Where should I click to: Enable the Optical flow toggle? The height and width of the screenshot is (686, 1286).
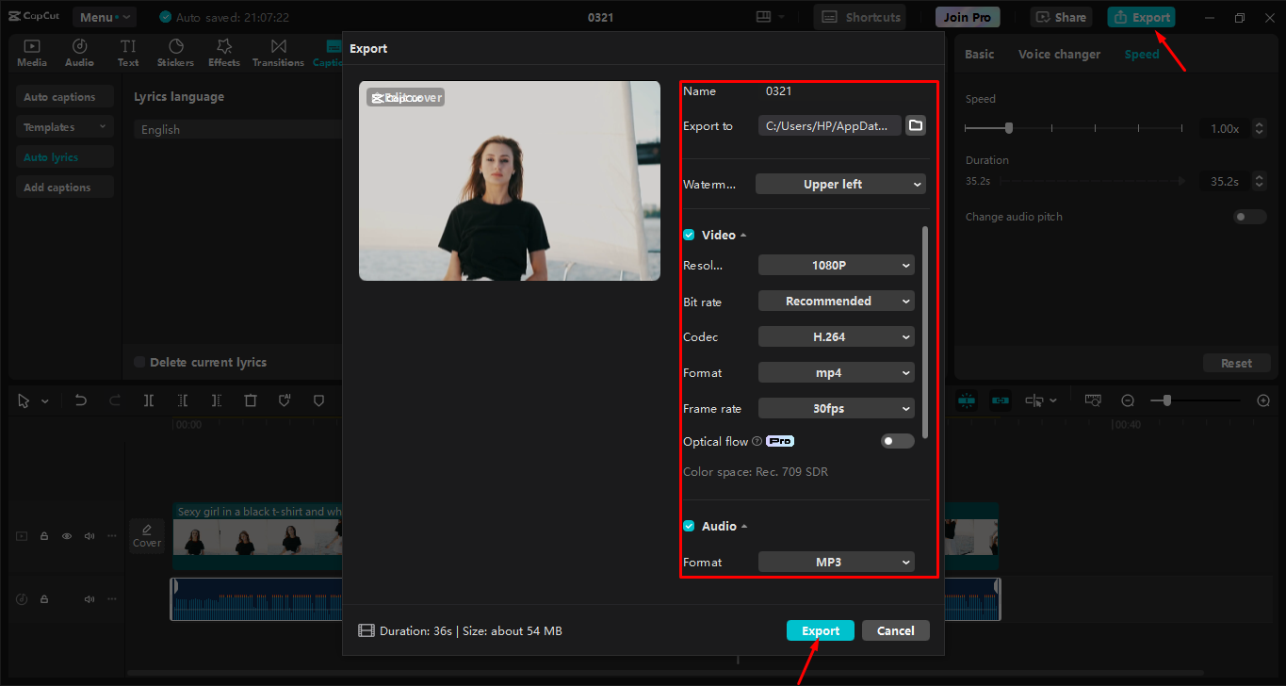pyautogui.click(x=897, y=440)
